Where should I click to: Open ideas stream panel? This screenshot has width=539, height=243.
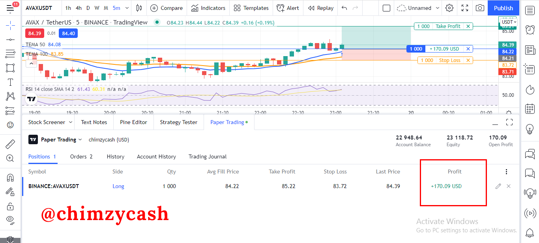pos(530,193)
